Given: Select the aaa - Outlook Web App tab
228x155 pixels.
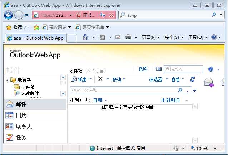Looking at the screenshot, I should pos(36,38).
